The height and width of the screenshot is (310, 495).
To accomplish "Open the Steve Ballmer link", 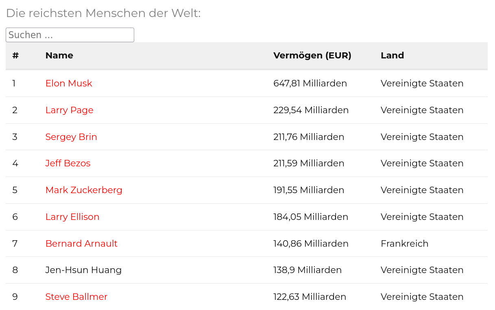I will pyautogui.click(x=76, y=297).
